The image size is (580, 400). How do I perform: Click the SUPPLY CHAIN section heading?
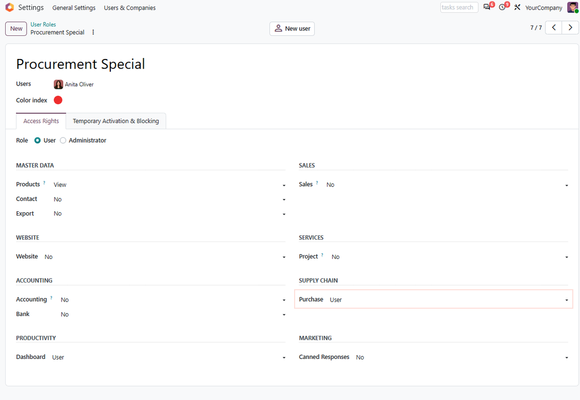coord(318,280)
